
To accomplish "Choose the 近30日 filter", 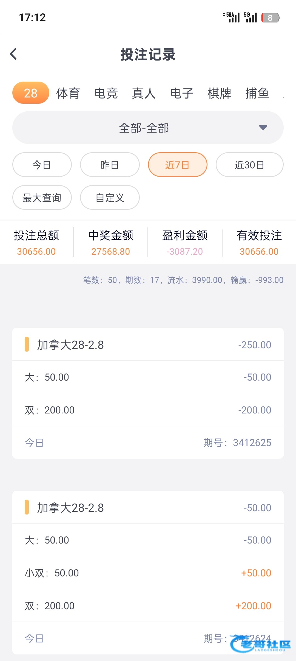I will coord(249,165).
